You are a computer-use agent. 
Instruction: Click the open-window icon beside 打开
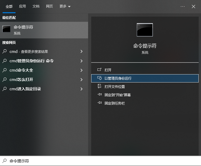point(99,70)
